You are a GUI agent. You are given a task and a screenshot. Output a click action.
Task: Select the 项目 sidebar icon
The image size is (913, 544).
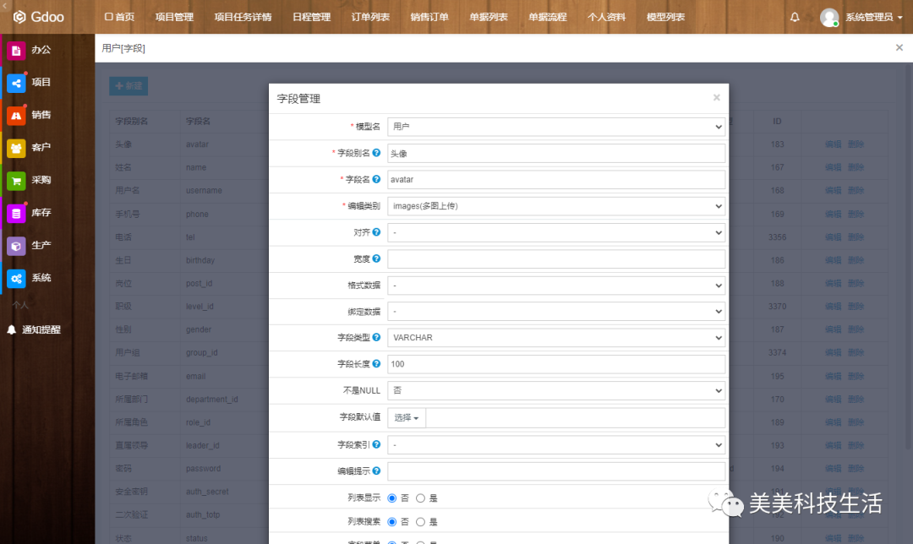(17, 83)
